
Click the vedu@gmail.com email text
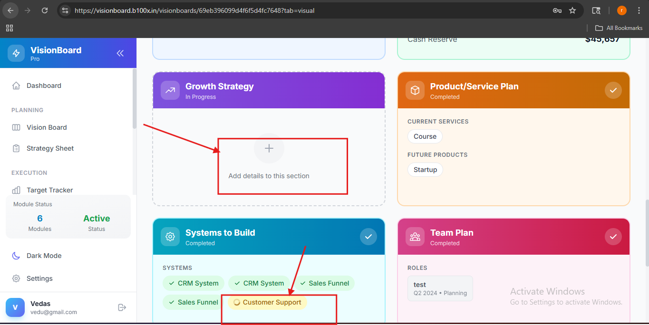[x=54, y=312]
